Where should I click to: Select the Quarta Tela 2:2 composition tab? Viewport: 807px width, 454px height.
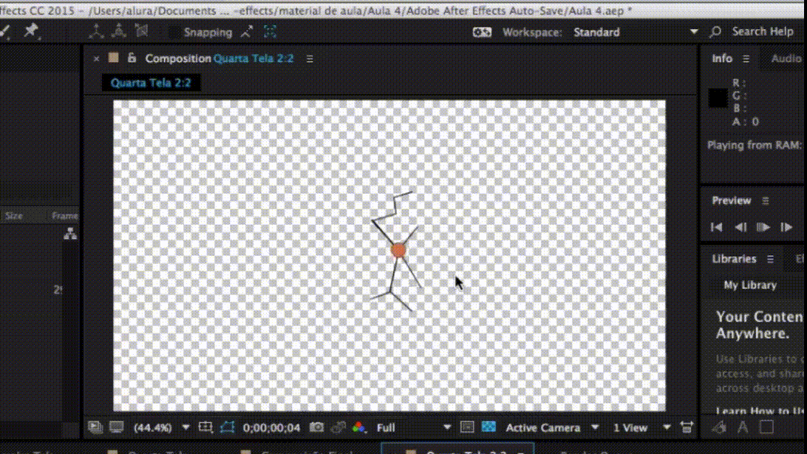151,83
